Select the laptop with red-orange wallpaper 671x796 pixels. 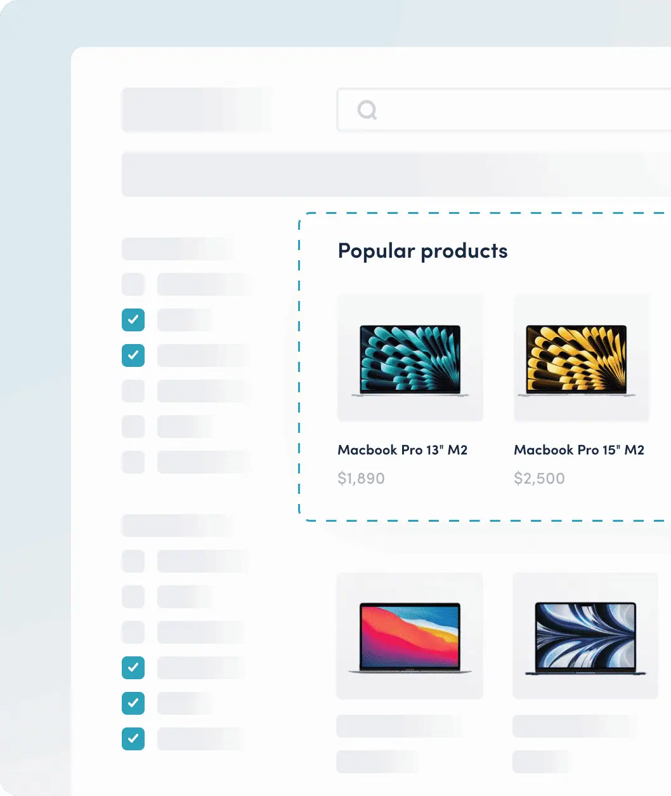(x=410, y=636)
